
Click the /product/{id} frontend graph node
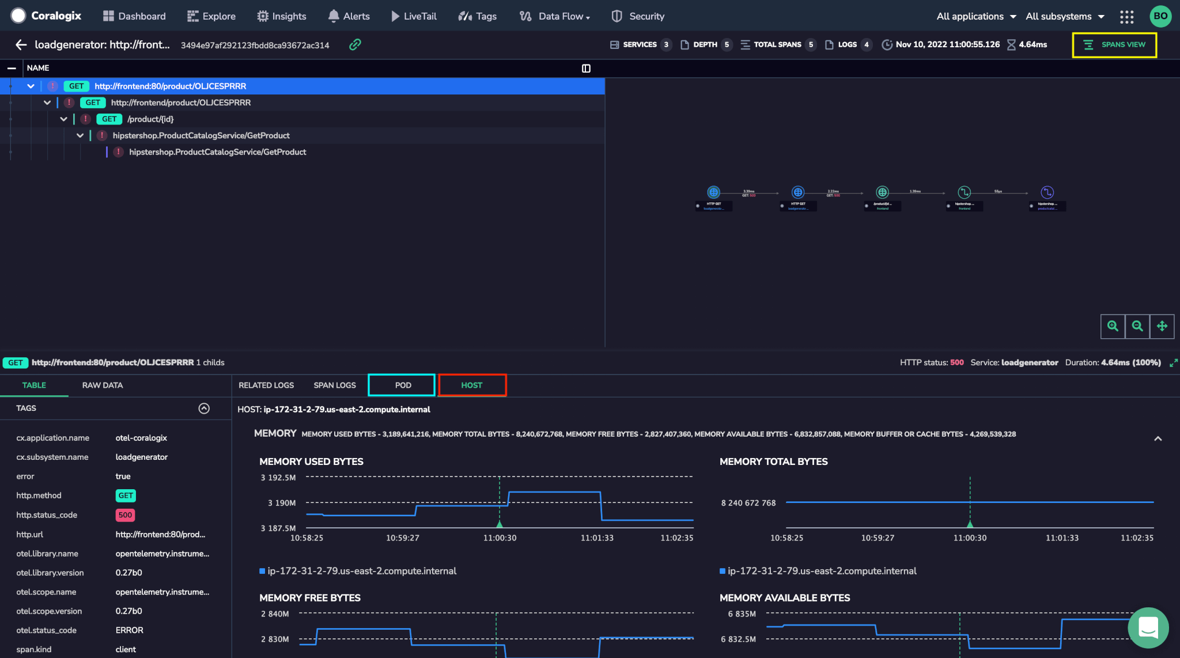882,192
